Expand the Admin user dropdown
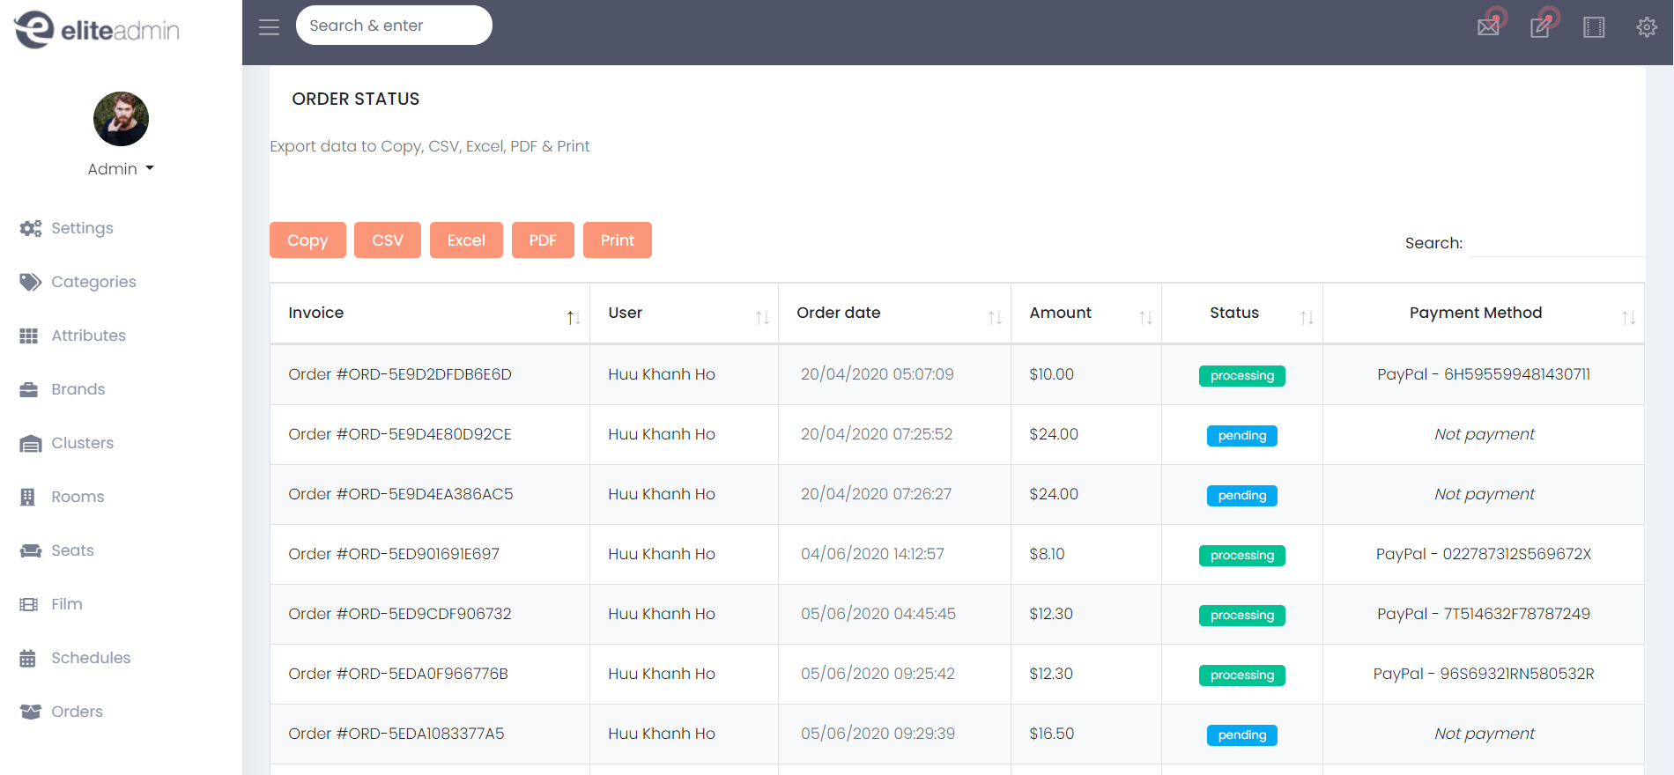Screen dimensions: 1674x775 click(x=121, y=169)
